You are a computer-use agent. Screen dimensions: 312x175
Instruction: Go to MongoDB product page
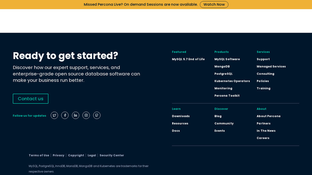[x=222, y=66]
